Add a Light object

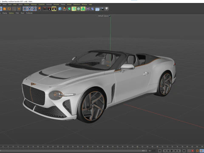click(107, 9)
